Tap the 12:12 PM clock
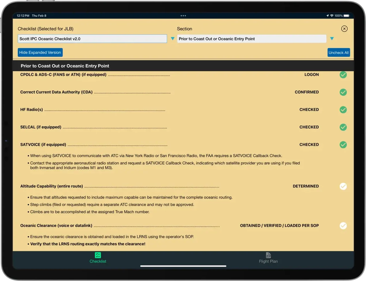 click(23, 16)
